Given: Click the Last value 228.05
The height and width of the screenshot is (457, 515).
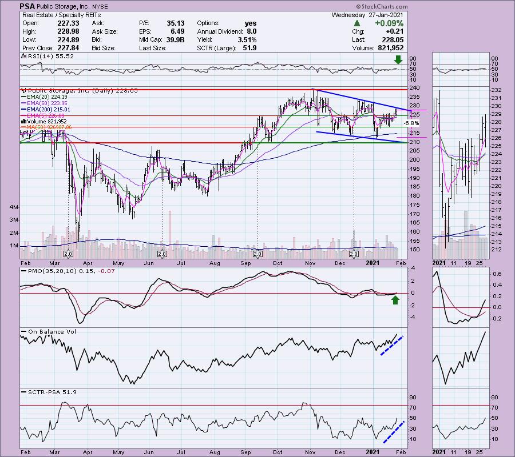Looking at the screenshot, I should pos(394,39).
